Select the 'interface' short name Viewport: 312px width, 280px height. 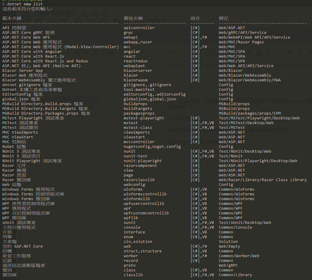tap(134, 232)
